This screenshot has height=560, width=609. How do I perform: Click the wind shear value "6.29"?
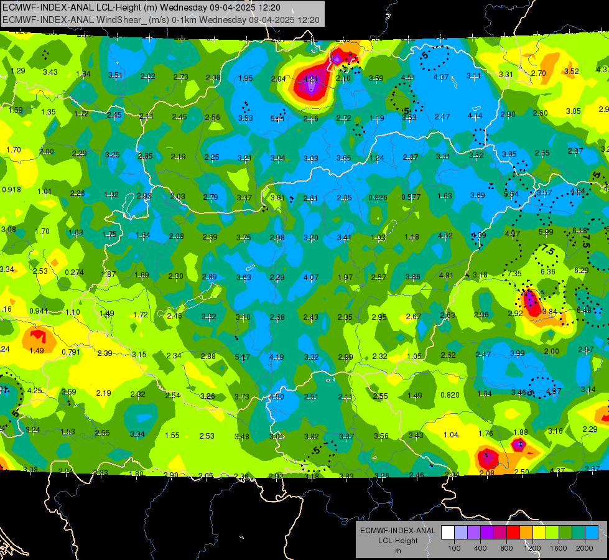582,271
